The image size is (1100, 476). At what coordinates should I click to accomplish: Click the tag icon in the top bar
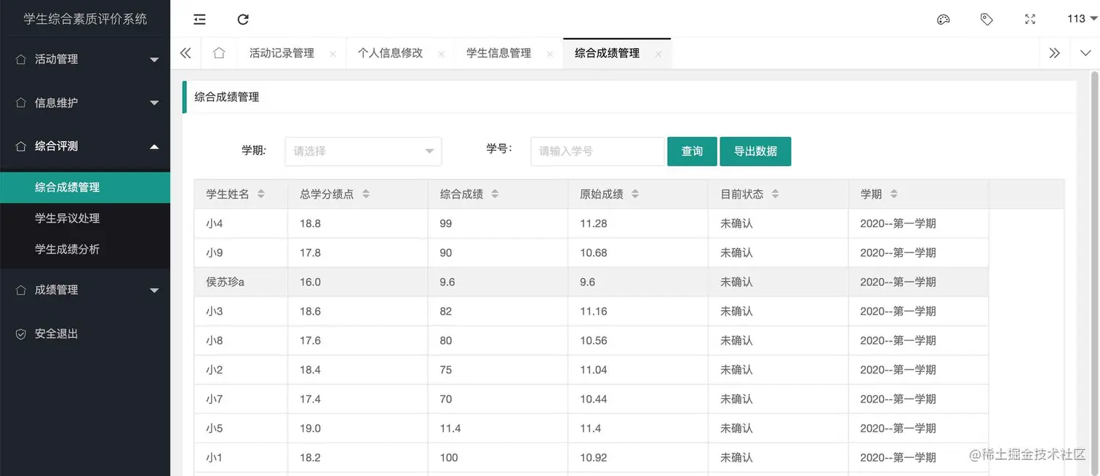point(987,20)
